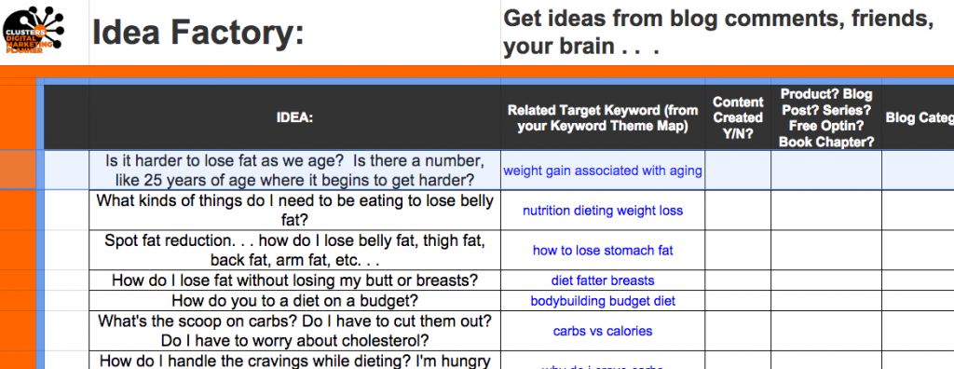Select 'How do you to a diet on a budget' cell
The height and width of the screenshot is (369, 954).
pos(294,301)
